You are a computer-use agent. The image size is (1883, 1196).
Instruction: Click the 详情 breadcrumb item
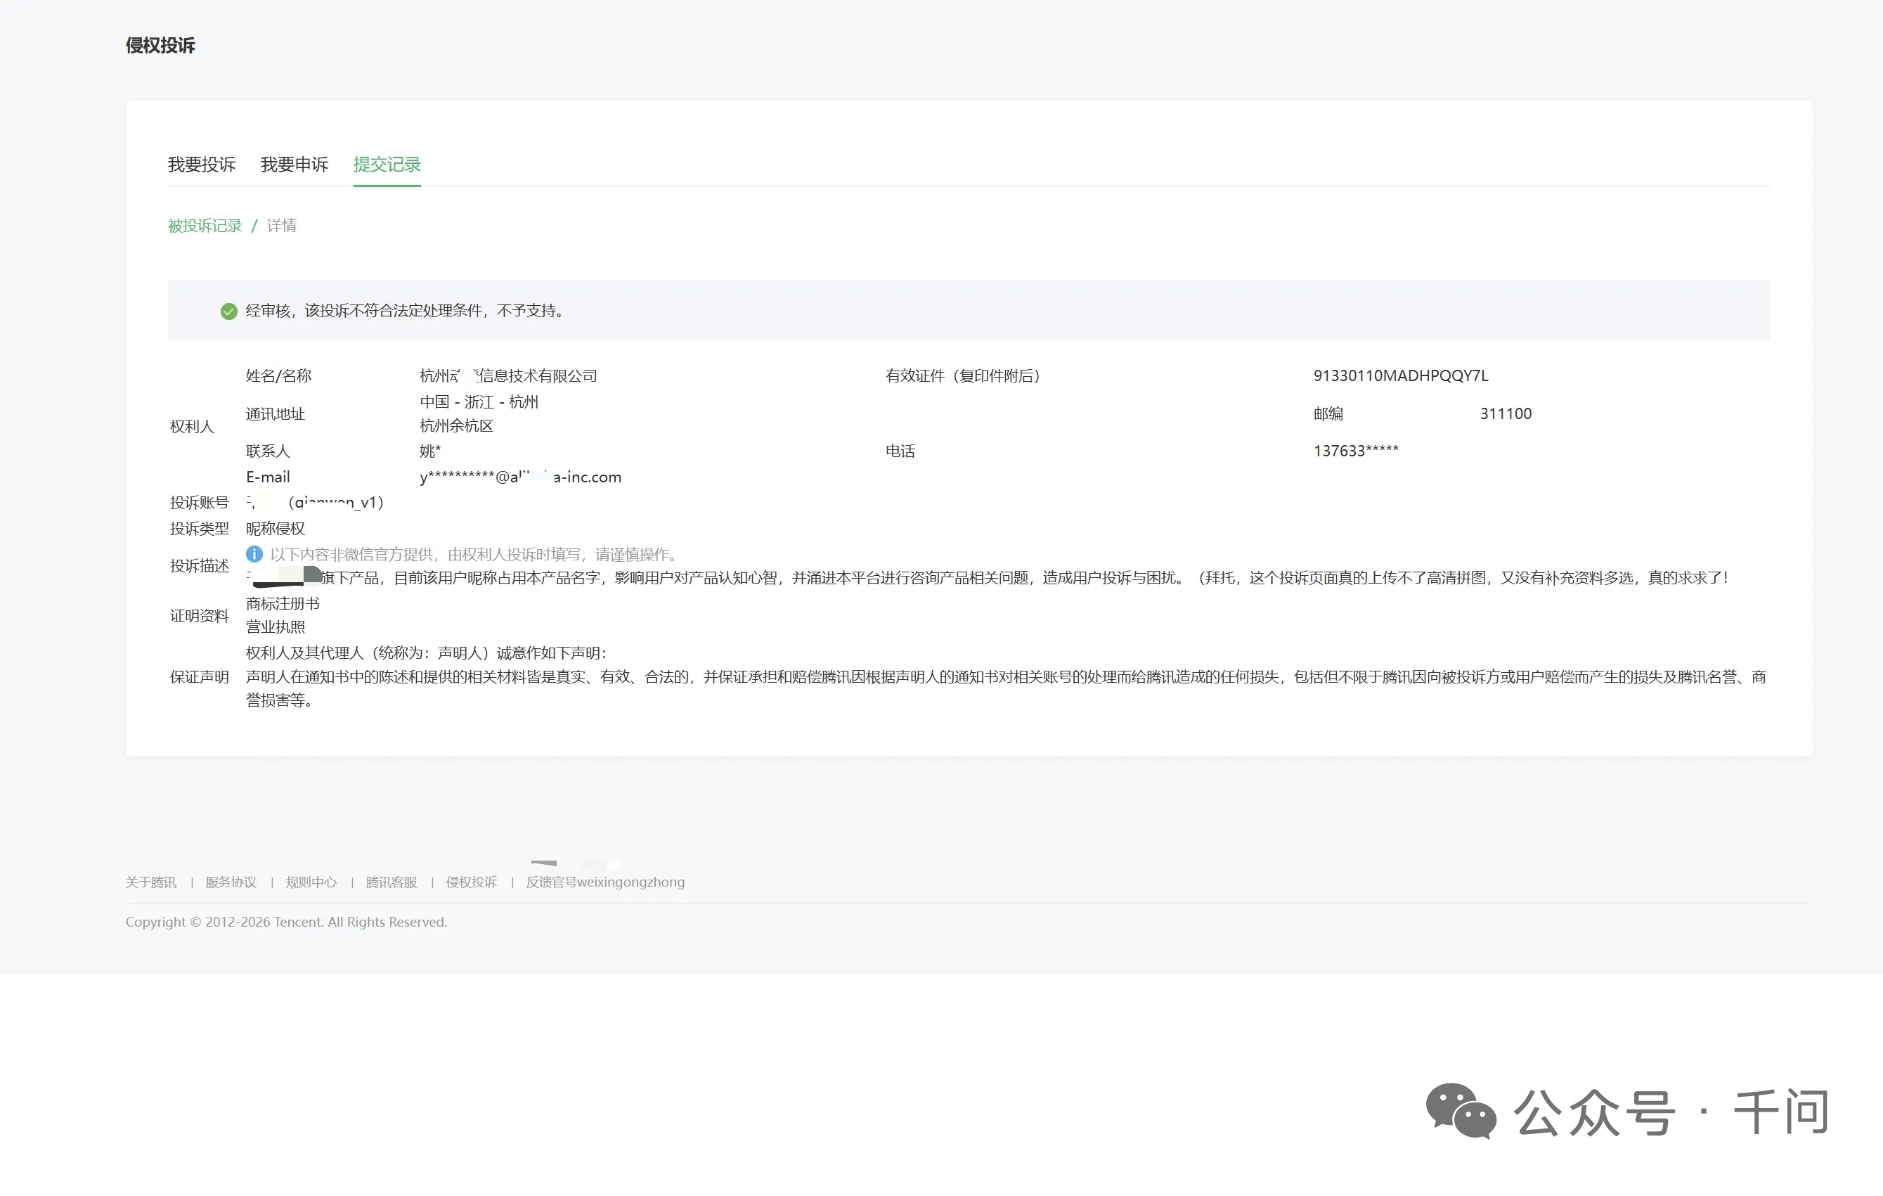[282, 225]
